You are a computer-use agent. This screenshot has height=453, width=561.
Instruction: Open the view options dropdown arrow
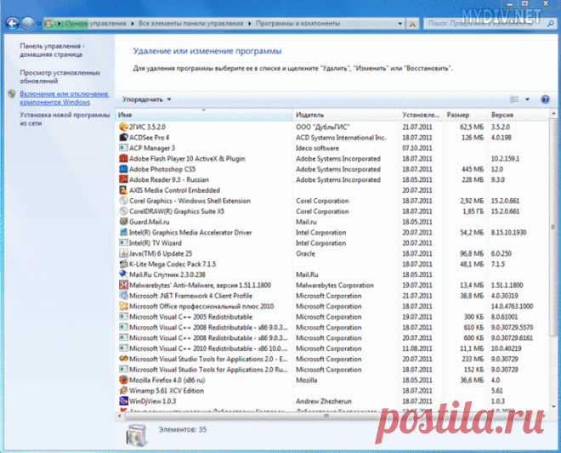pos(527,99)
